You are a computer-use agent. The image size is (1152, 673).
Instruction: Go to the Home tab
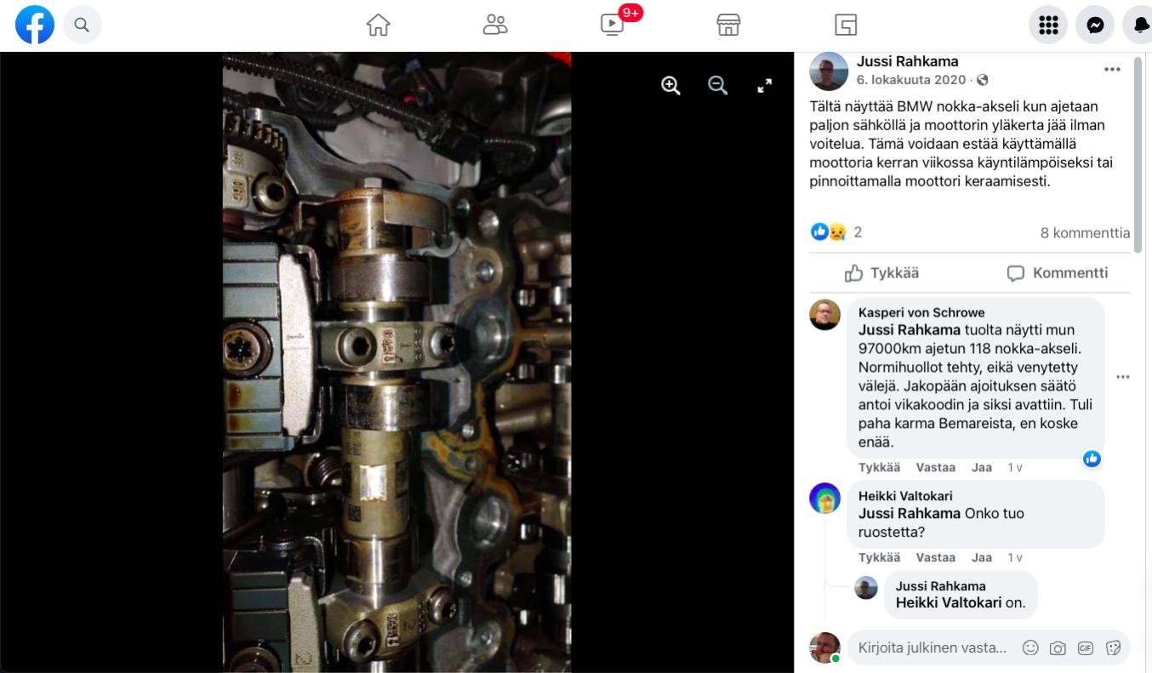(x=378, y=26)
